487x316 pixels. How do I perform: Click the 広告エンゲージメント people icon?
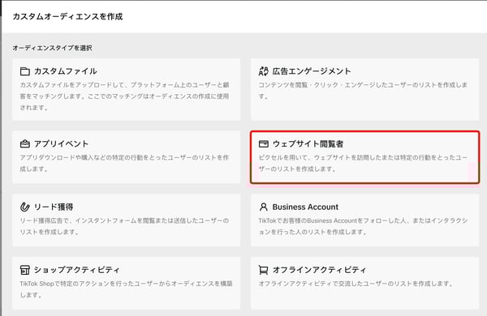click(263, 71)
